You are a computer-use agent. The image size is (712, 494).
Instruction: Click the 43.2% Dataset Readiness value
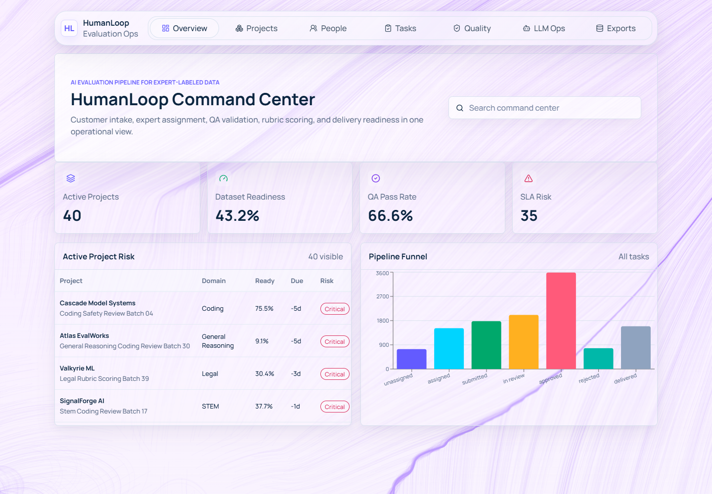pyautogui.click(x=237, y=216)
